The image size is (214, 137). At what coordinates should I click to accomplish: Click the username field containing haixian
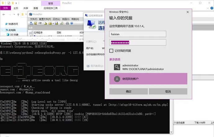click(138, 34)
